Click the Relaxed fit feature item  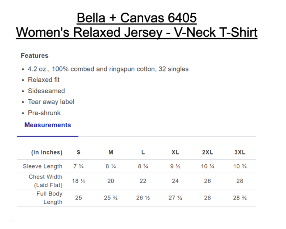(x=44, y=80)
